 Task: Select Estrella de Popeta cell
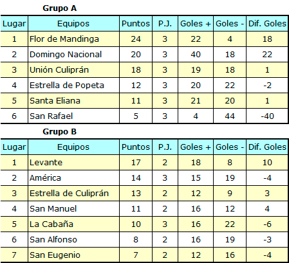click(x=73, y=86)
